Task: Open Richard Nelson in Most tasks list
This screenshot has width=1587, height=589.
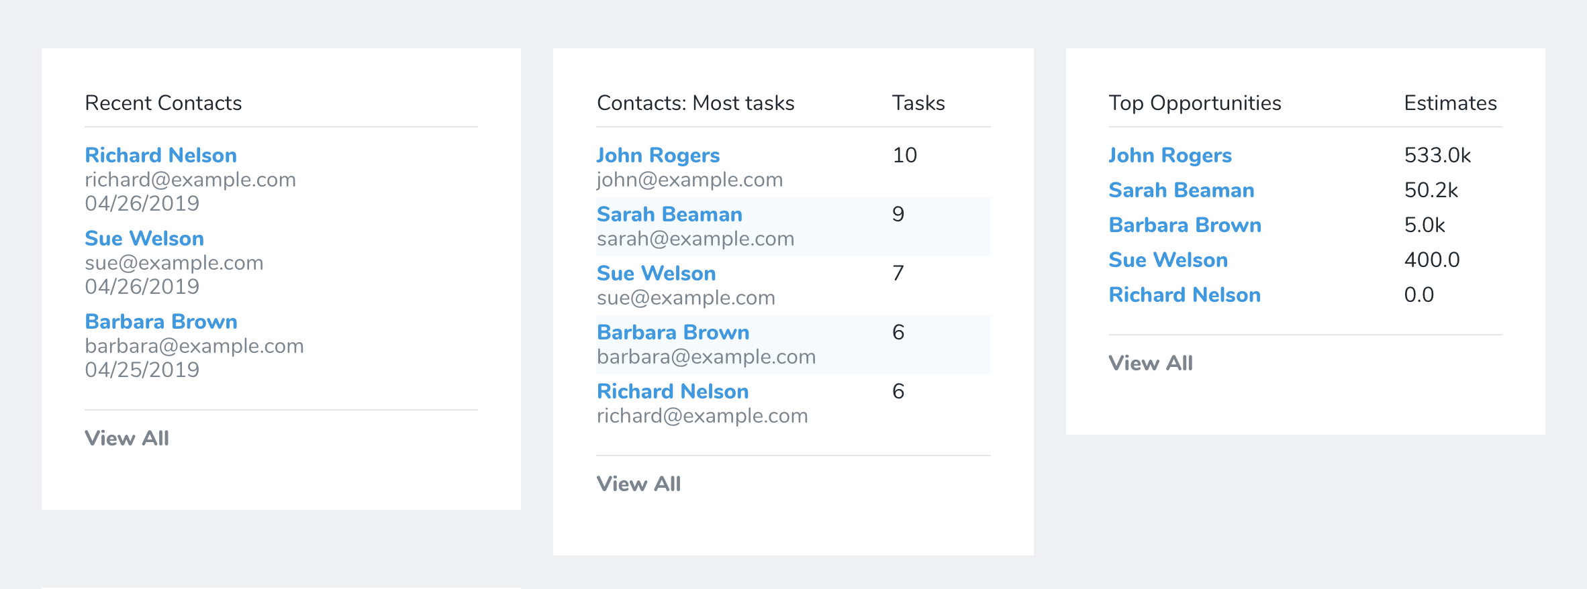Action: point(673,392)
